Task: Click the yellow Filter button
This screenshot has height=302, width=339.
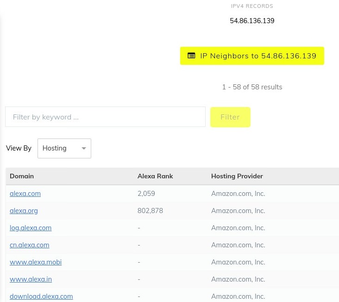Action: click(x=230, y=117)
